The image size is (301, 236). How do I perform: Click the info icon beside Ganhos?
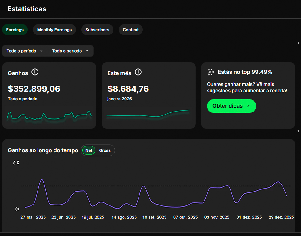[35, 72]
